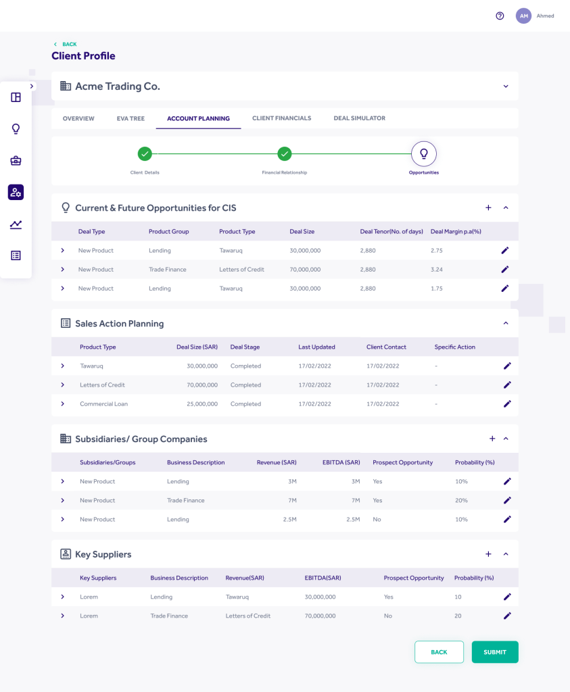This screenshot has height=692, width=570.
Task: Open the Deal Simulator tab
Action: pyautogui.click(x=359, y=118)
